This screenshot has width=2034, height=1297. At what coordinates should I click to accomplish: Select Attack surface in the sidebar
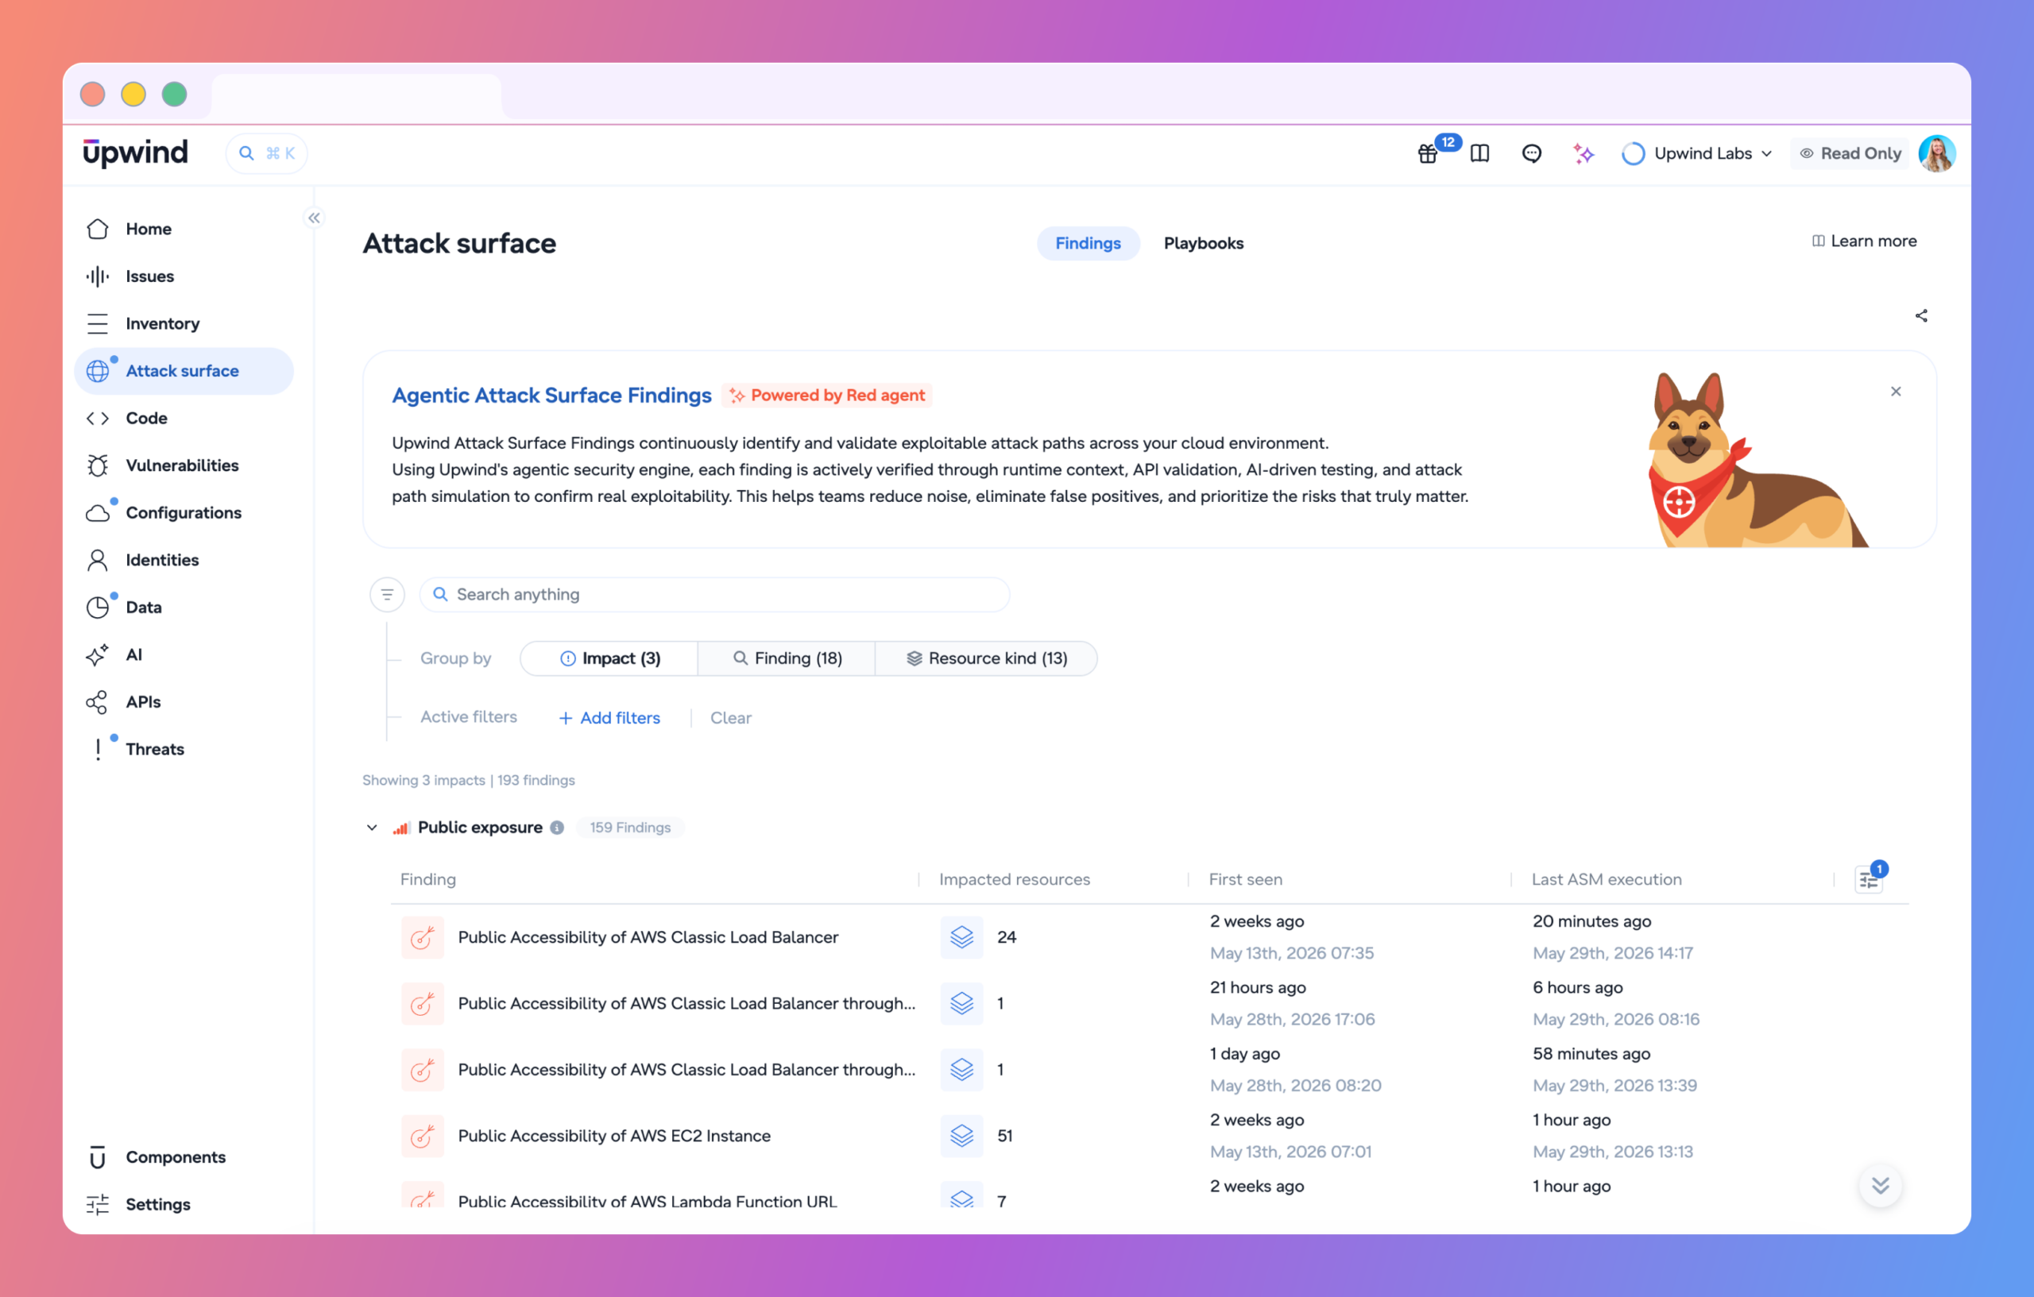(184, 371)
